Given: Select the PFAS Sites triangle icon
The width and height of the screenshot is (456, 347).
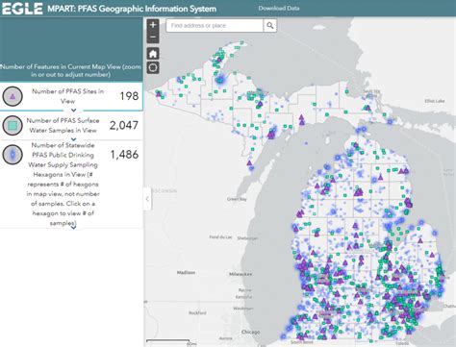Looking at the screenshot, I should pyautogui.click(x=13, y=96).
